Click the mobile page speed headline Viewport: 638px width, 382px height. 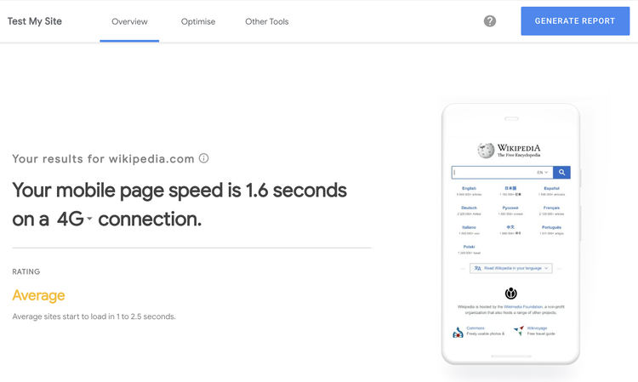point(179,205)
